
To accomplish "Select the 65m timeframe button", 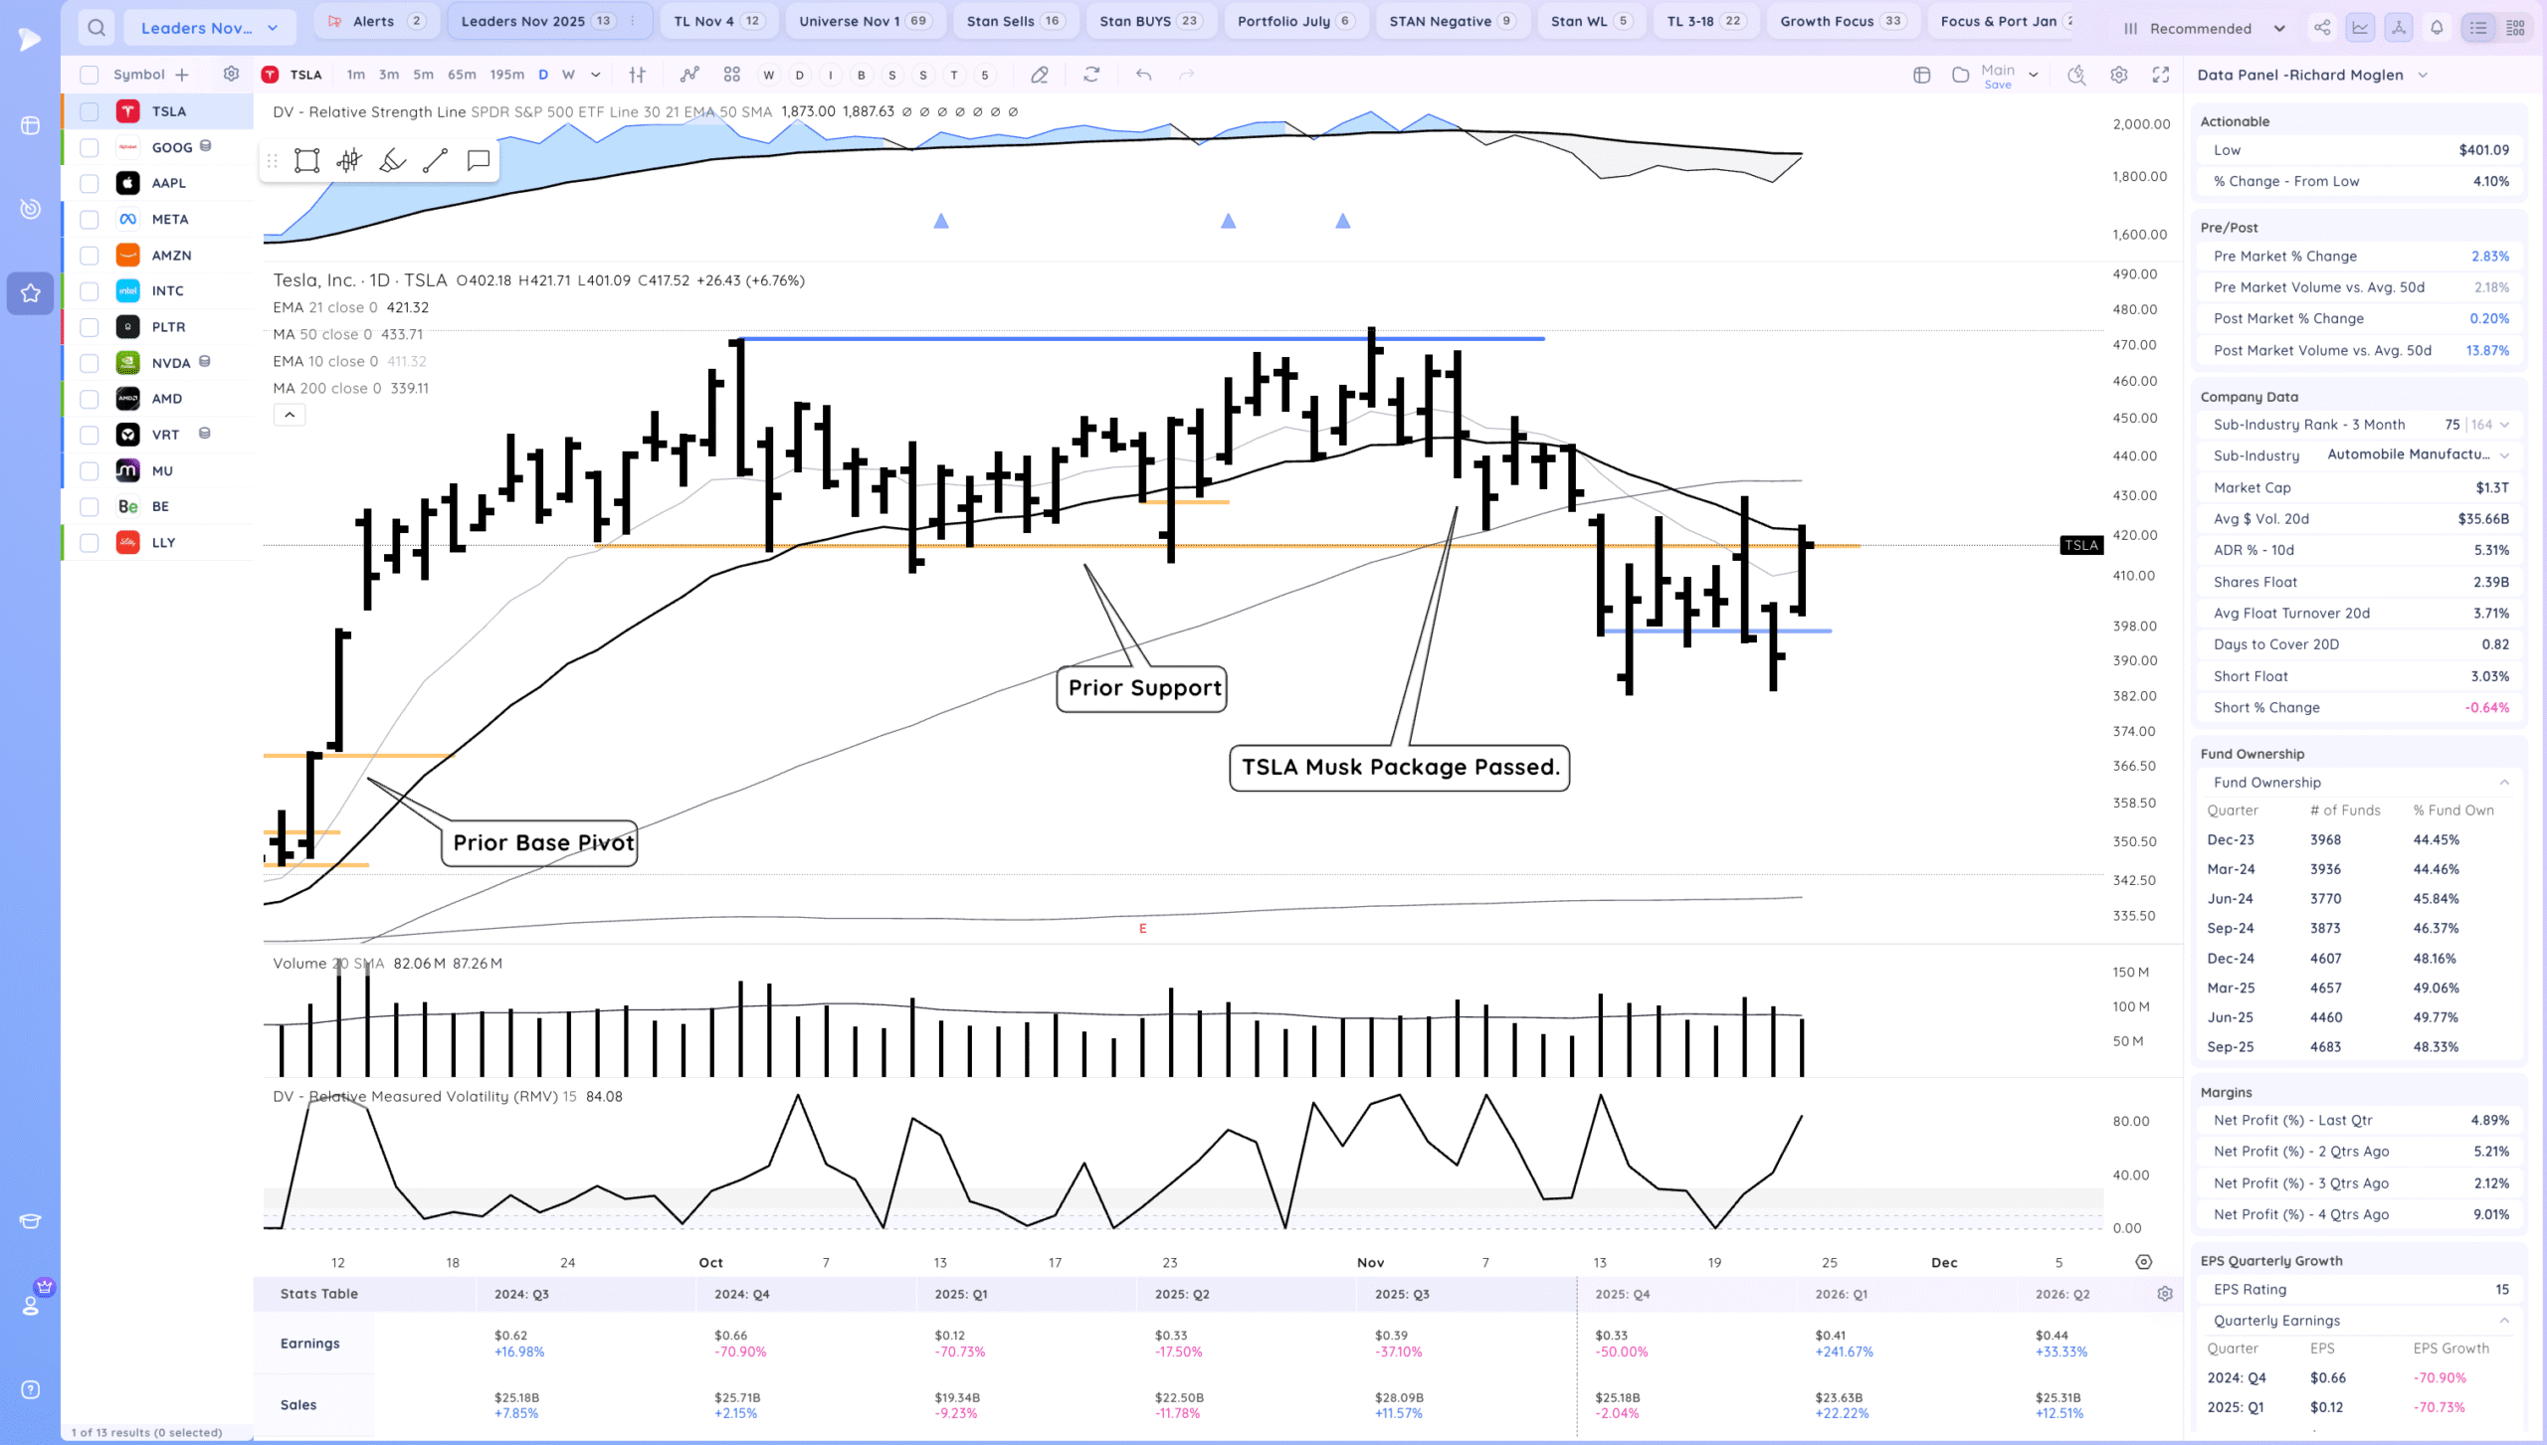I will (462, 75).
